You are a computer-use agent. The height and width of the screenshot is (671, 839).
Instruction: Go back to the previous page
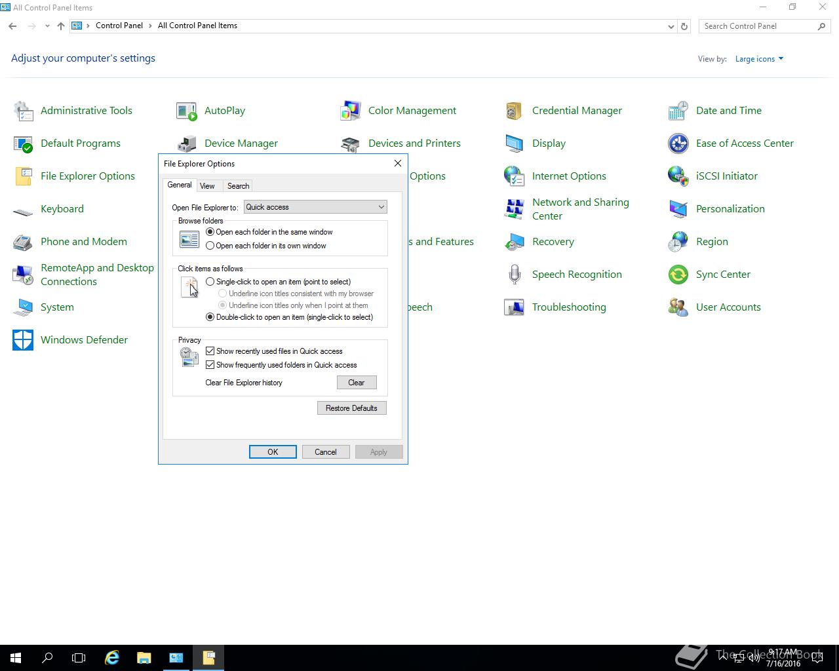pyautogui.click(x=13, y=26)
